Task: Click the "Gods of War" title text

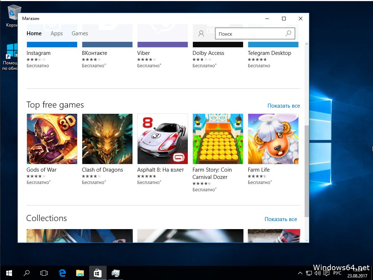Action: 41,170
